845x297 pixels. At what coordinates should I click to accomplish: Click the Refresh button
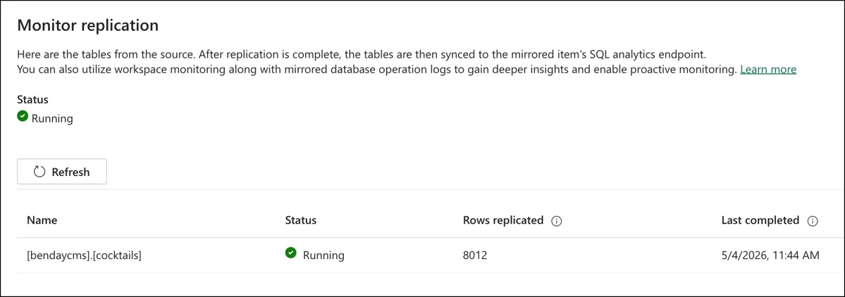click(62, 172)
